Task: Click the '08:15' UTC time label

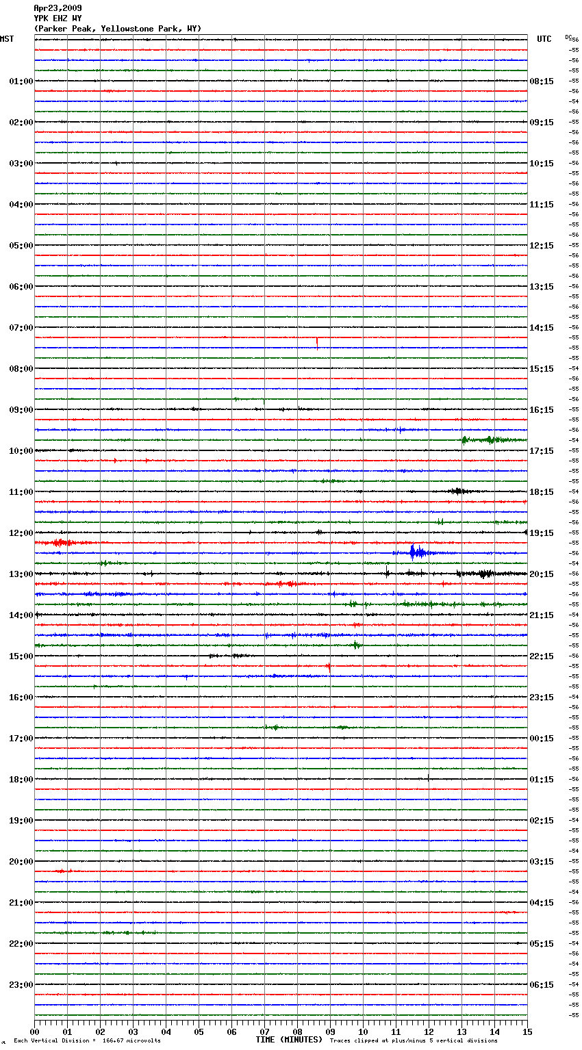Action: pos(542,81)
